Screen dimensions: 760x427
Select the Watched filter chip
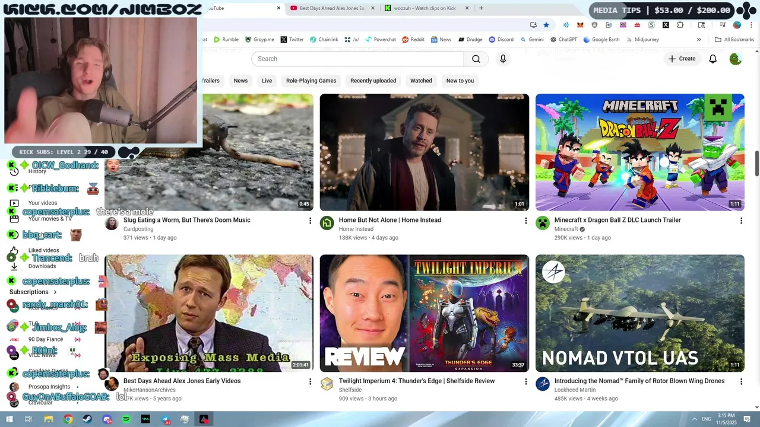421,81
